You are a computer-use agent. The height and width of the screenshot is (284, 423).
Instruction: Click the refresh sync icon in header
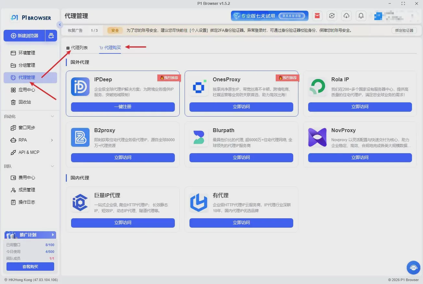pyautogui.click(x=332, y=16)
